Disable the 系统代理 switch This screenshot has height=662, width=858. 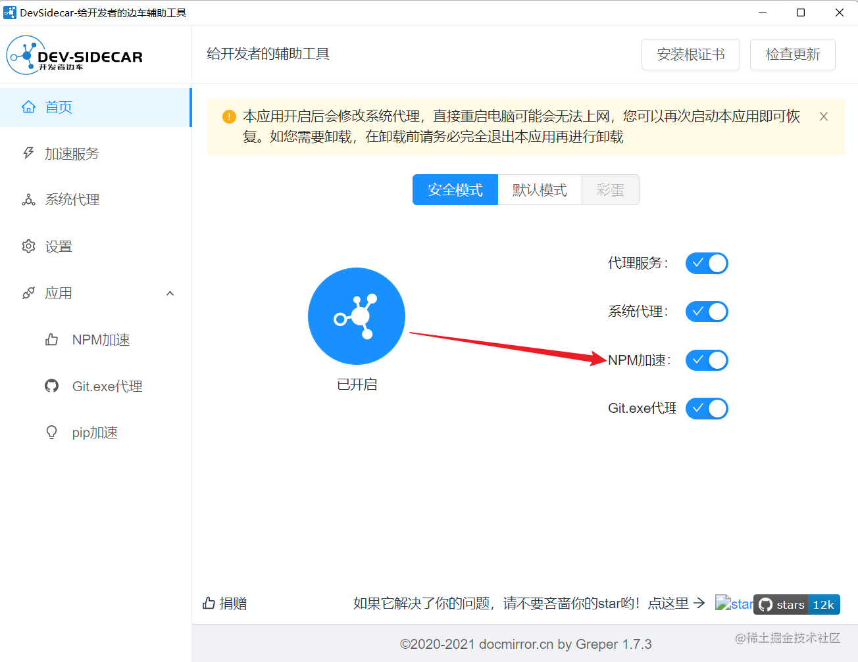[707, 312]
